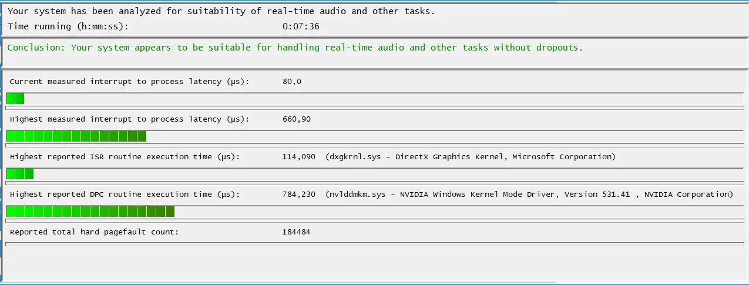This screenshot has width=749, height=285.
Task: Click the highest latency value 660,90
Action: [x=297, y=119]
